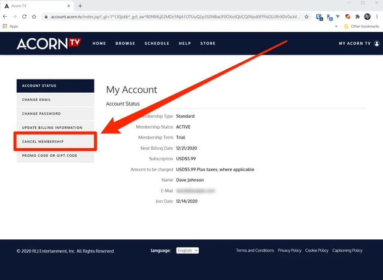
Task: Click the green Y extension icon
Action: [x=338, y=17]
